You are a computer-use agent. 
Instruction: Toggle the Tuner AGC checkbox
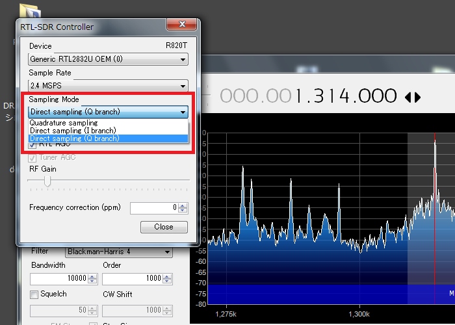click(x=32, y=157)
